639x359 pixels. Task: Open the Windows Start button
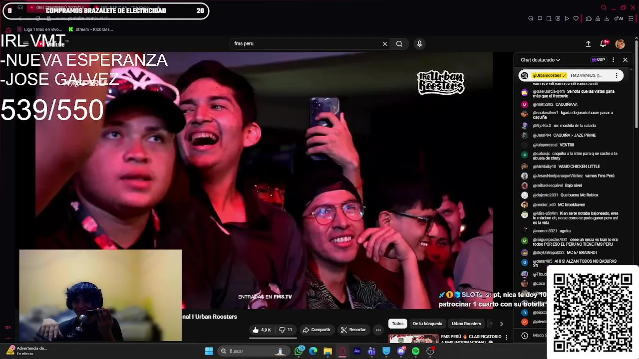click(x=209, y=351)
